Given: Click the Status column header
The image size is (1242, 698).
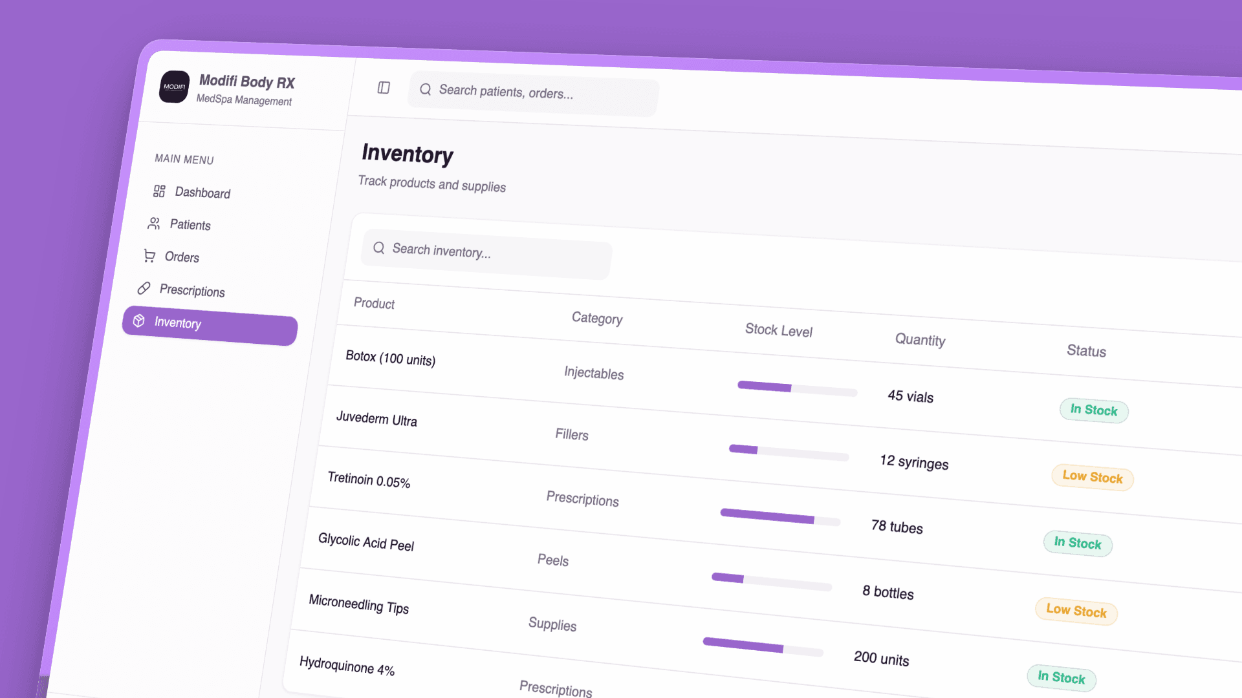Looking at the screenshot, I should tap(1086, 351).
